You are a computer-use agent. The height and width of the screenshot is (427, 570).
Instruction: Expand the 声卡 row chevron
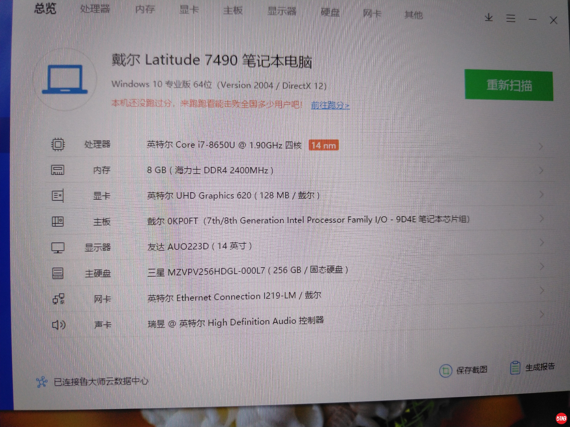542,314
